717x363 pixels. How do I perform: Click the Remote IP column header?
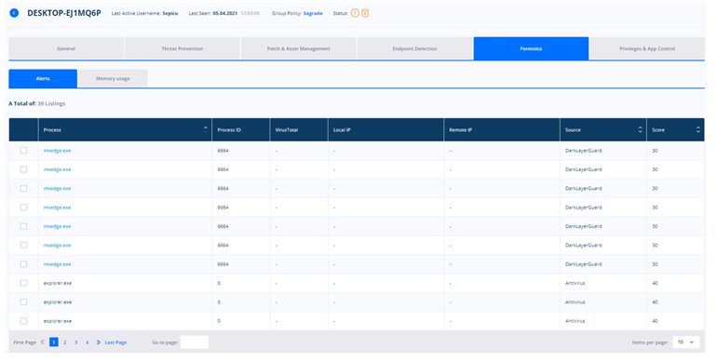(x=502, y=129)
